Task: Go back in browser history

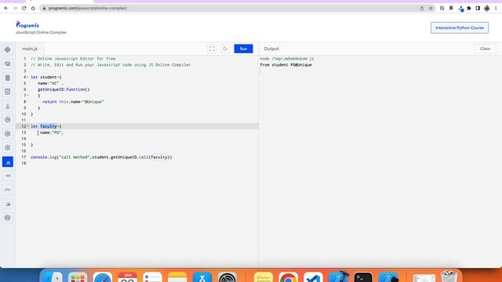Action: coord(6,8)
